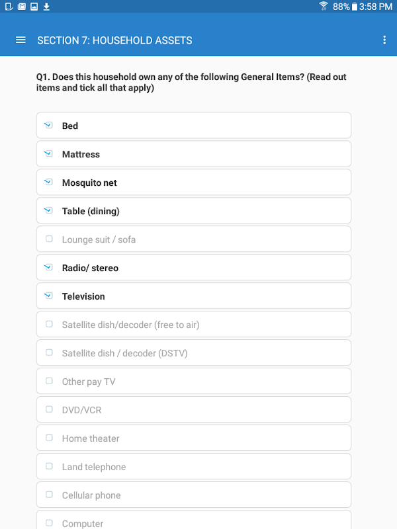Image resolution: width=397 pixels, height=529 pixels.
Task: Select the Cellular phone option
Action: (49, 495)
